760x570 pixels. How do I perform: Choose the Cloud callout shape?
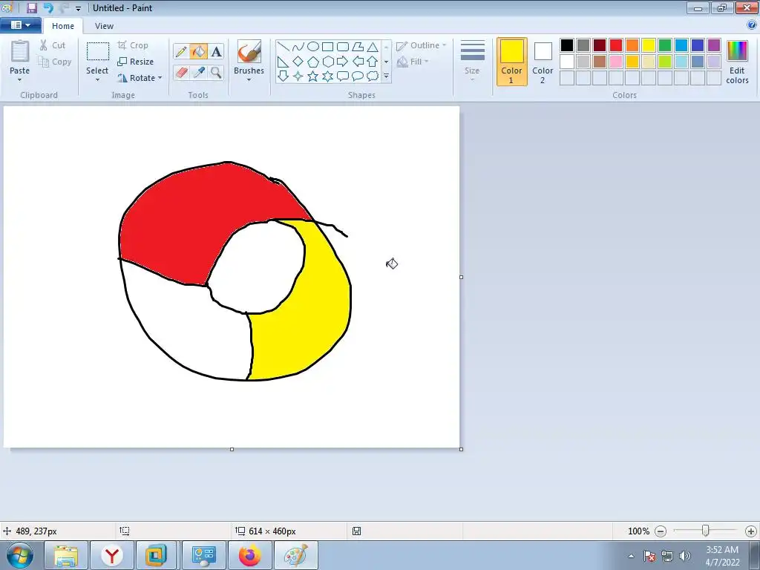(x=373, y=76)
